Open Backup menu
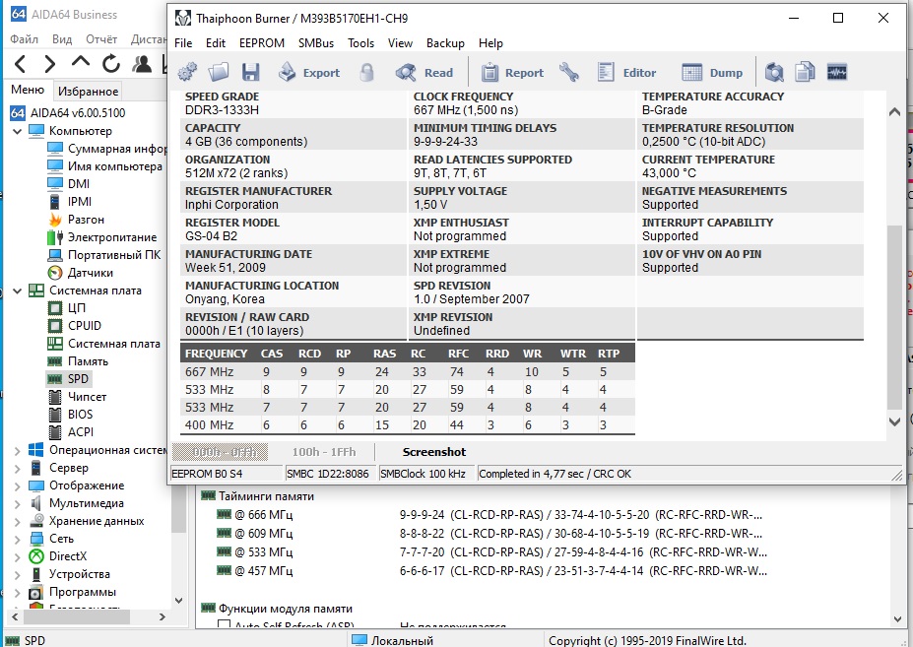The width and height of the screenshot is (913, 647). [445, 43]
